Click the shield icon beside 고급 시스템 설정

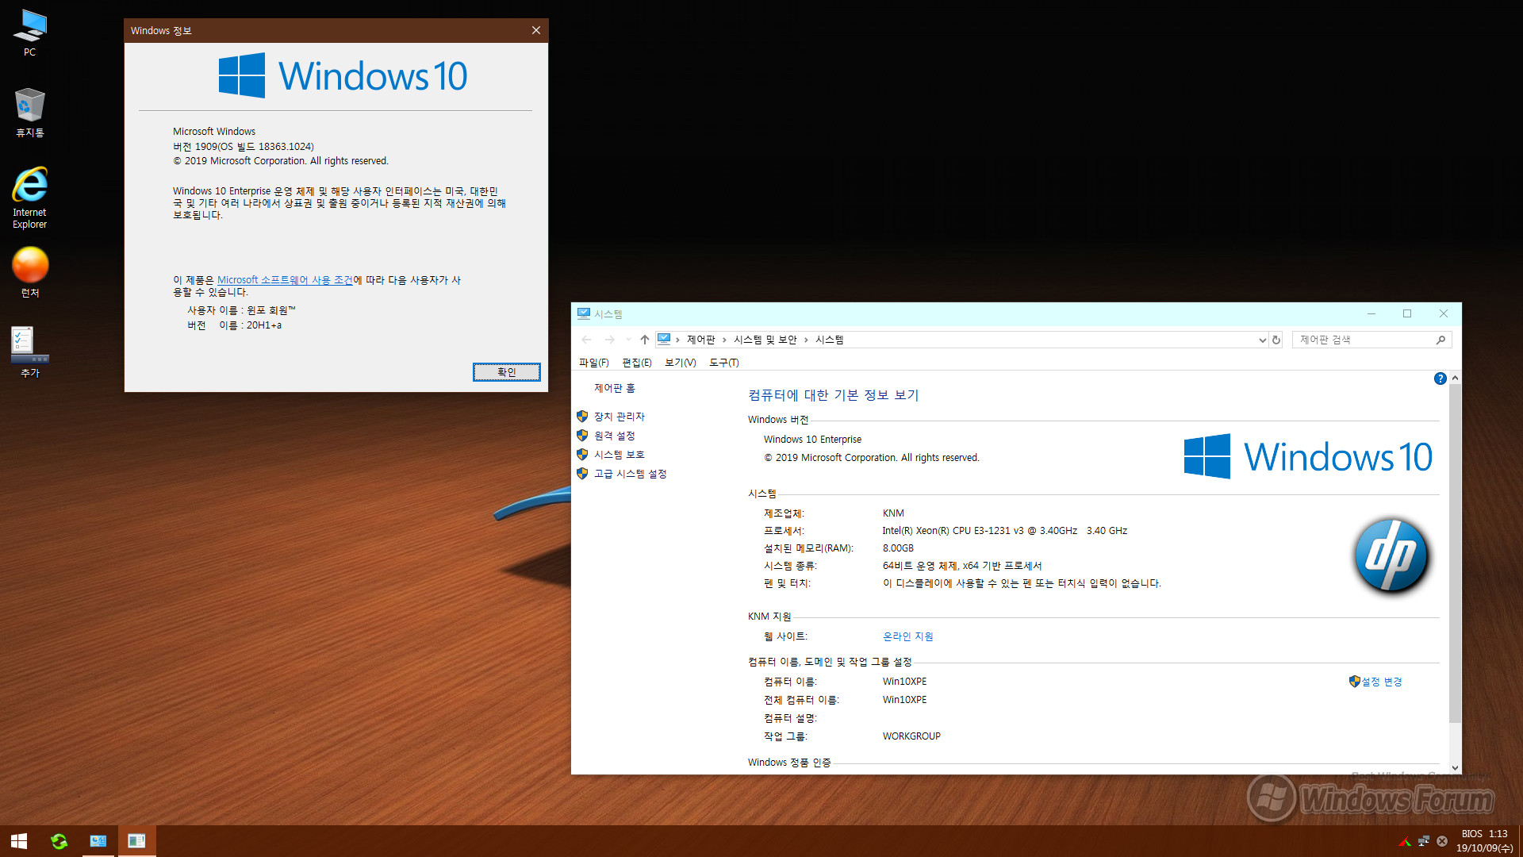[582, 474]
